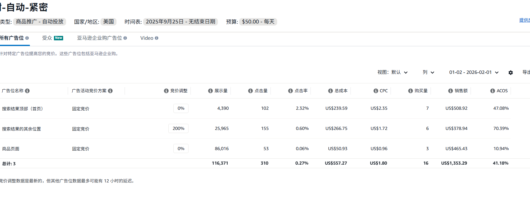The height and width of the screenshot is (202, 530).
Task: Switch to the Video tab
Action: coord(147,38)
